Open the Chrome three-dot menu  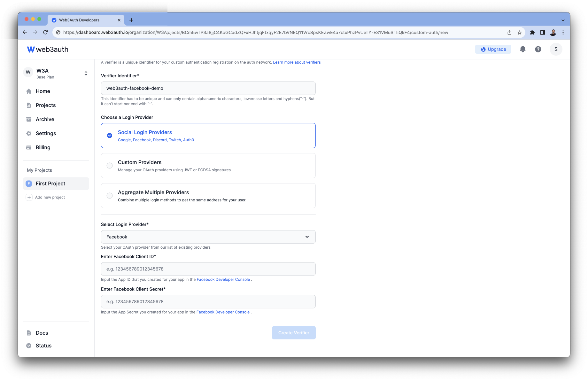point(563,32)
